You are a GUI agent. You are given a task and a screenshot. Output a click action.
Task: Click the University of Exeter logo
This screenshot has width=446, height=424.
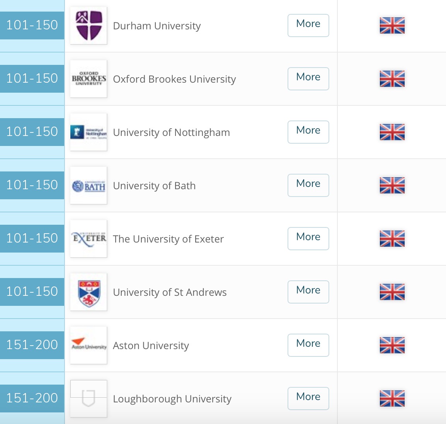[x=89, y=239]
